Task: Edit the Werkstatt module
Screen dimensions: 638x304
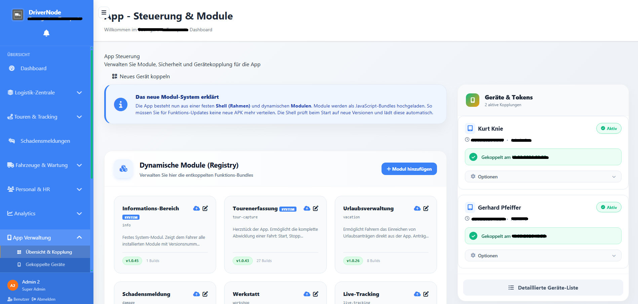Action: [316, 294]
